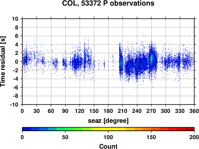199x149 pixels.
Task: Click the x-axis tick label 180
Action: 108,111
